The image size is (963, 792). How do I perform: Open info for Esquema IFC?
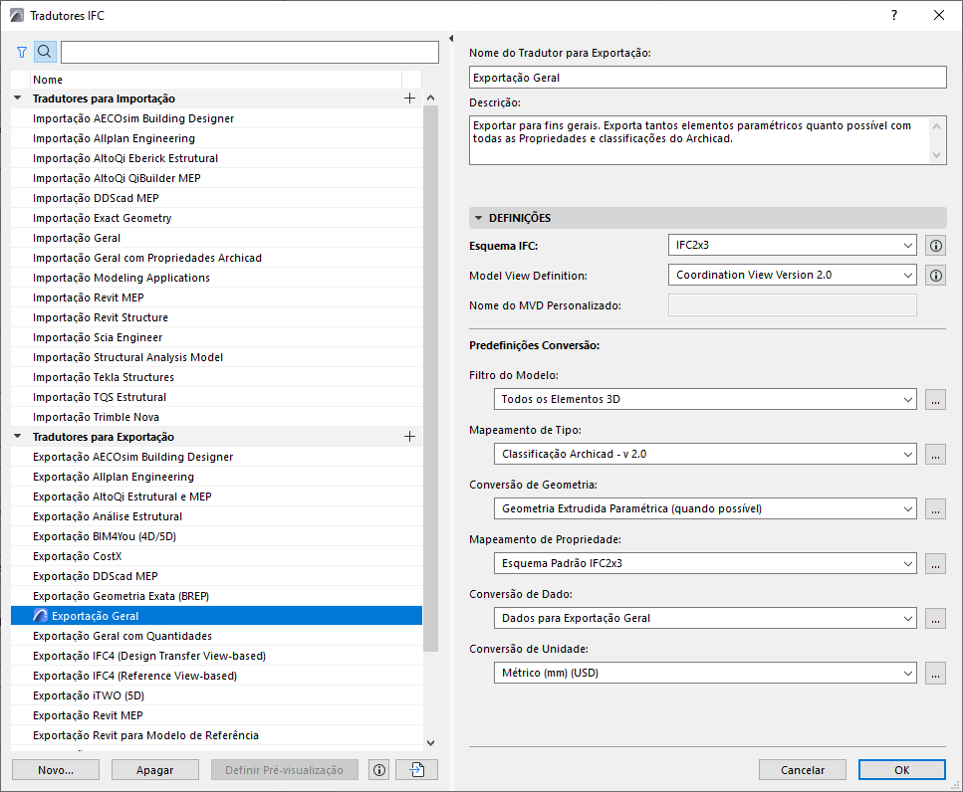pos(935,245)
